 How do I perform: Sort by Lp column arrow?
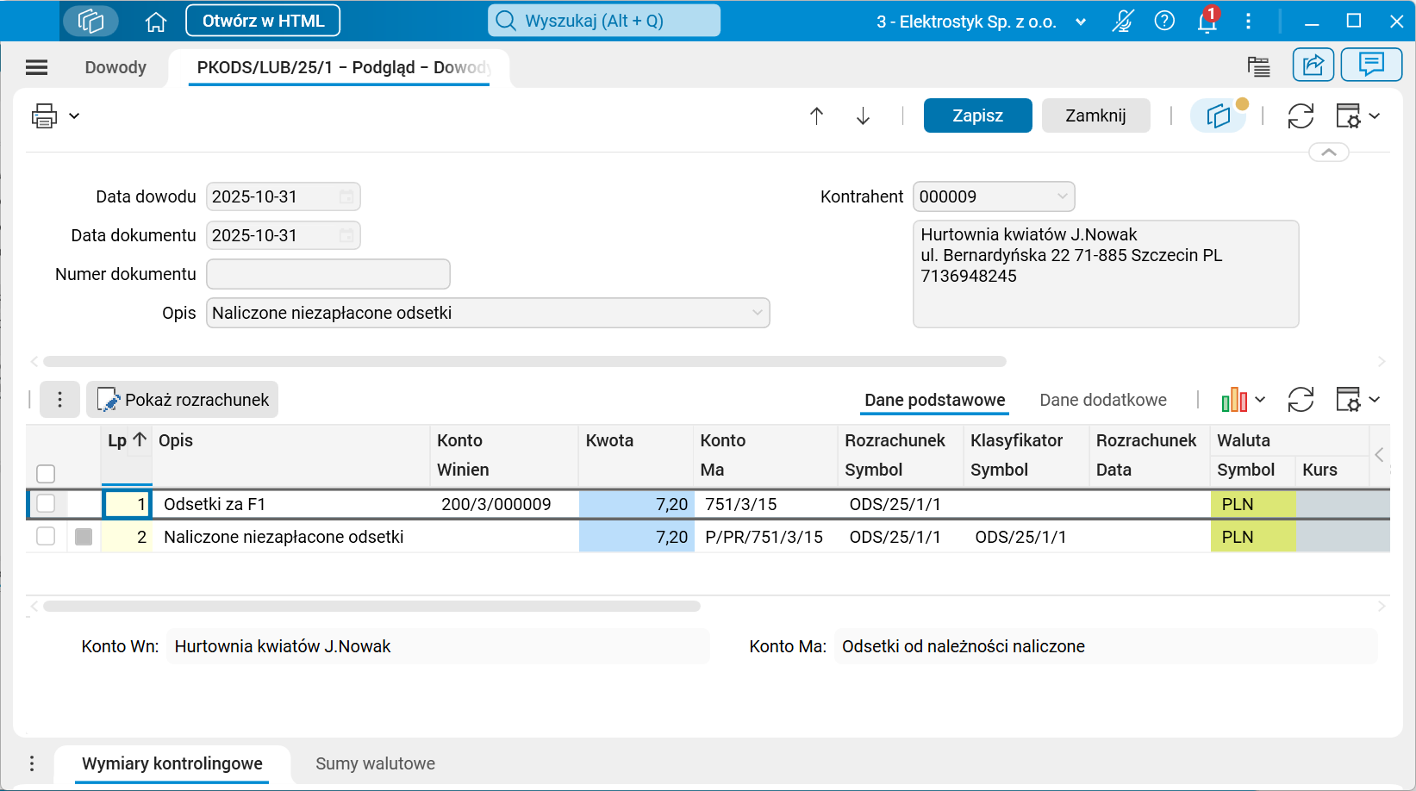tap(140, 439)
